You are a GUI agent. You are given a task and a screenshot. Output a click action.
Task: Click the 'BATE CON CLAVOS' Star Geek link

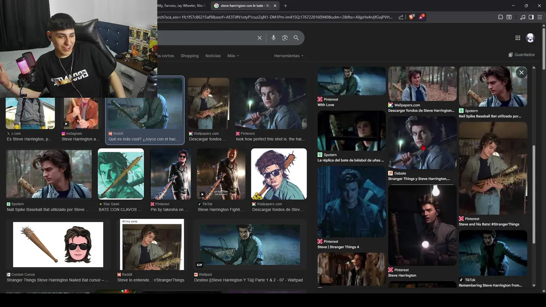point(120,210)
